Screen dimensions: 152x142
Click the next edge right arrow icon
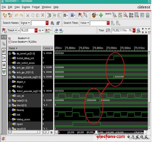[61, 31]
